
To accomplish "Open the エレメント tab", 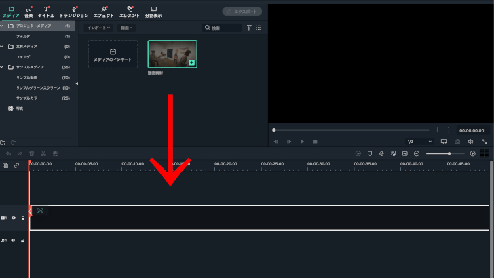I will [x=130, y=12].
